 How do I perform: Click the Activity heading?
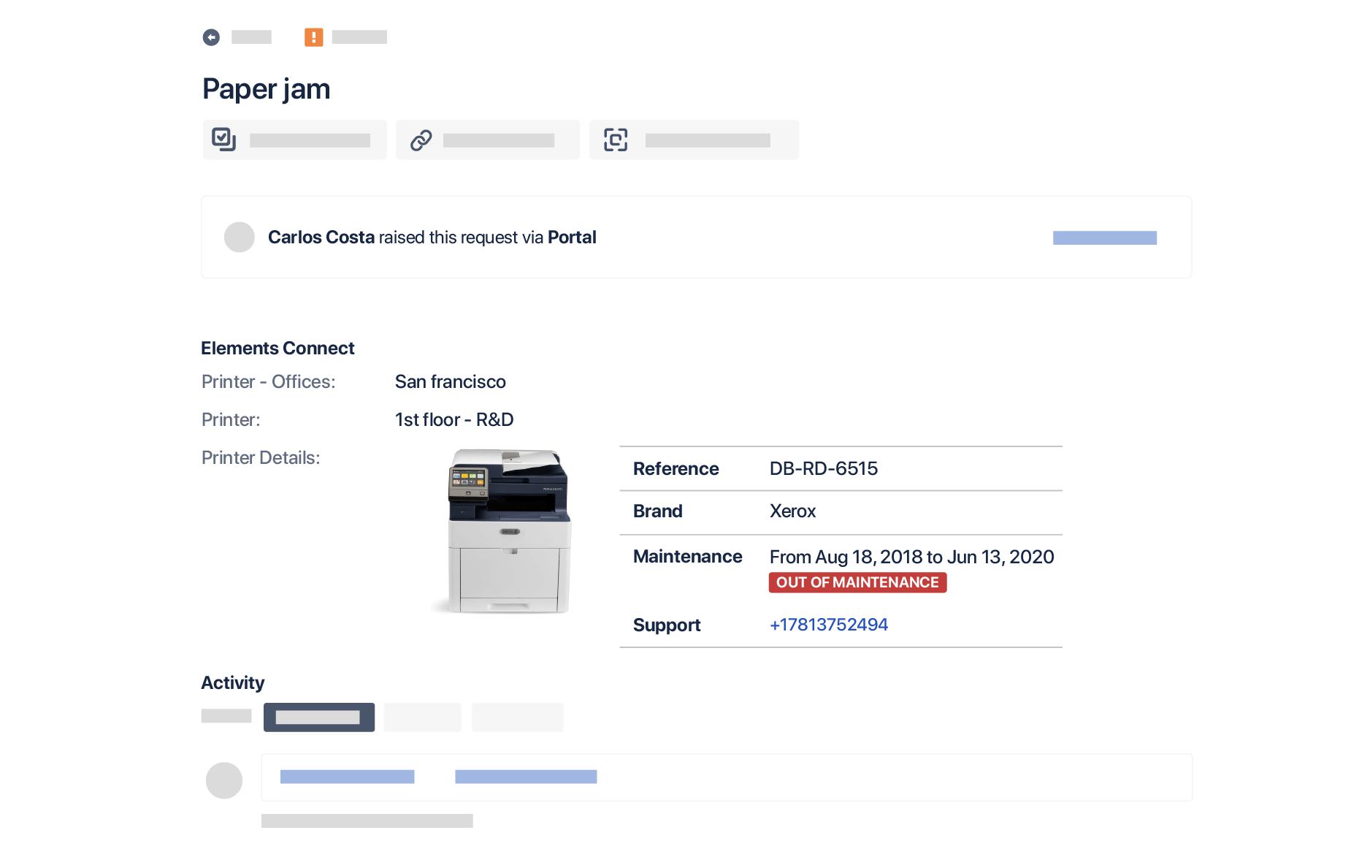(232, 683)
